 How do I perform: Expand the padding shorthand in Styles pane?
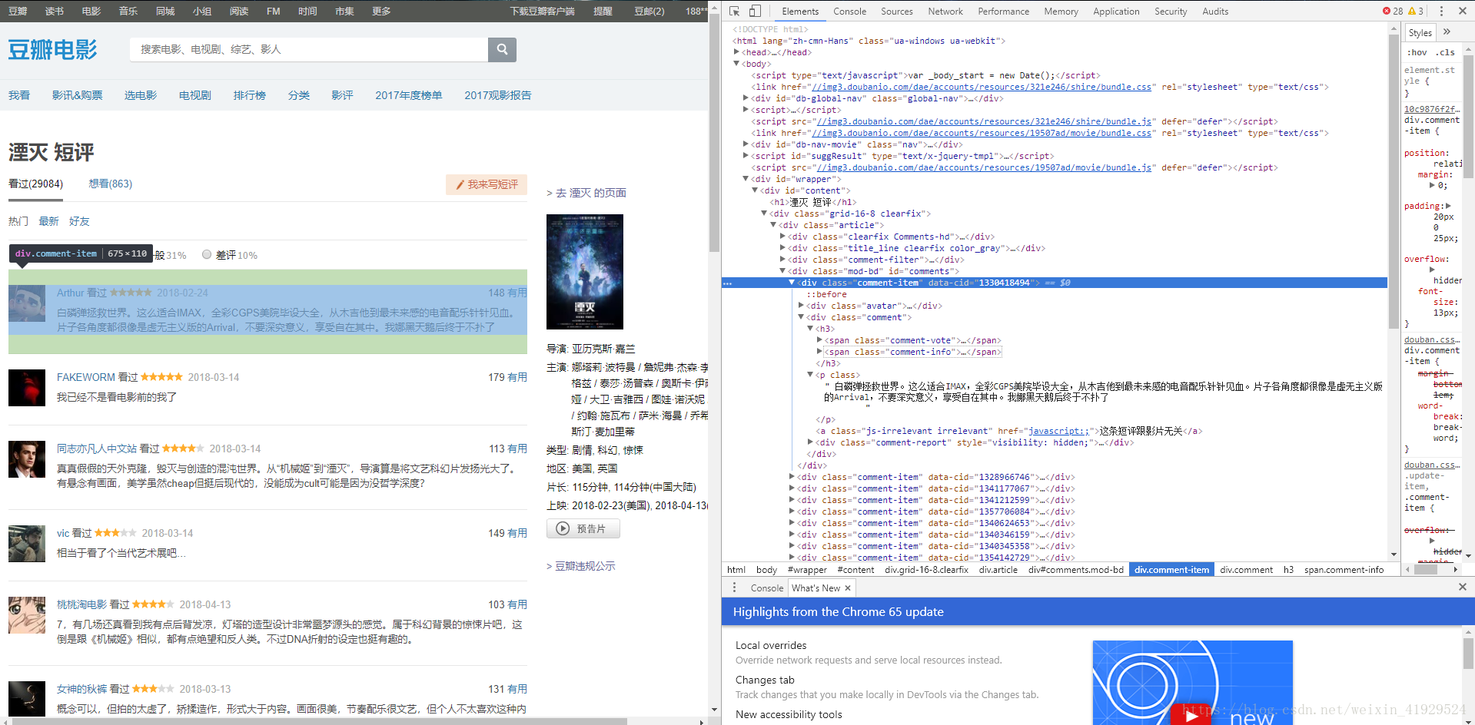[x=1448, y=206]
